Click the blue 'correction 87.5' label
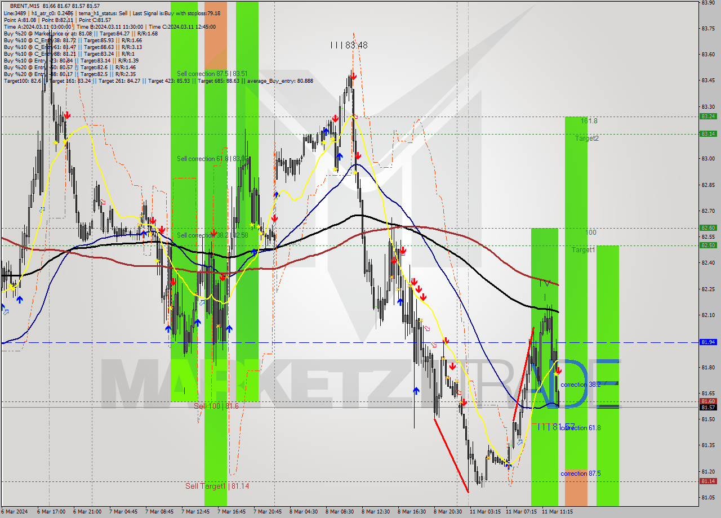 point(581,474)
